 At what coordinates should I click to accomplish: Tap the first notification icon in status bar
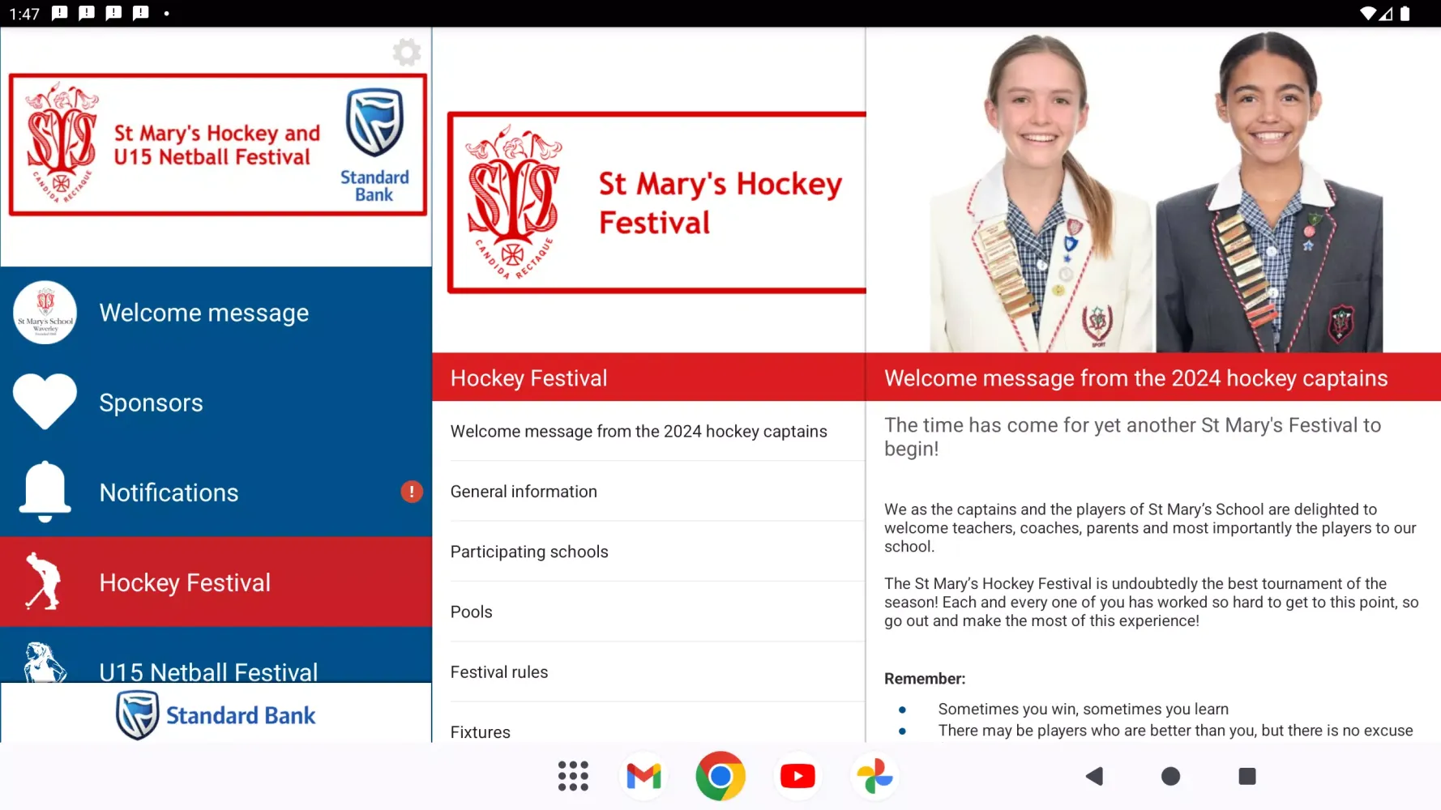click(60, 13)
